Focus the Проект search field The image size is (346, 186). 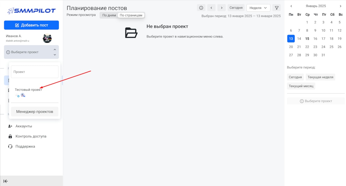coord(35,72)
